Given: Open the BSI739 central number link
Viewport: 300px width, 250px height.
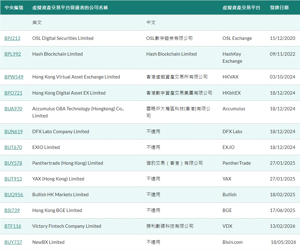Looking at the screenshot, I should point(12,210).
